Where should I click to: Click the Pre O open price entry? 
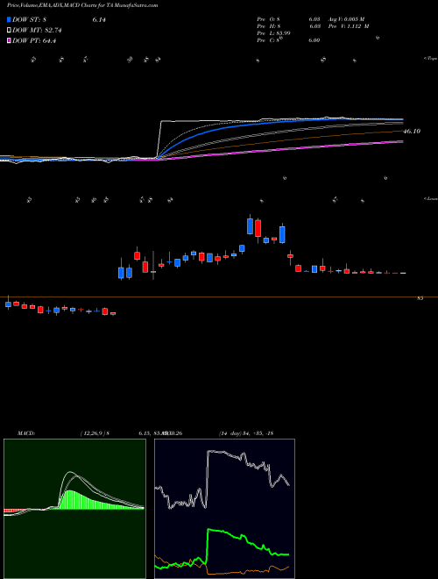click(289, 18)
